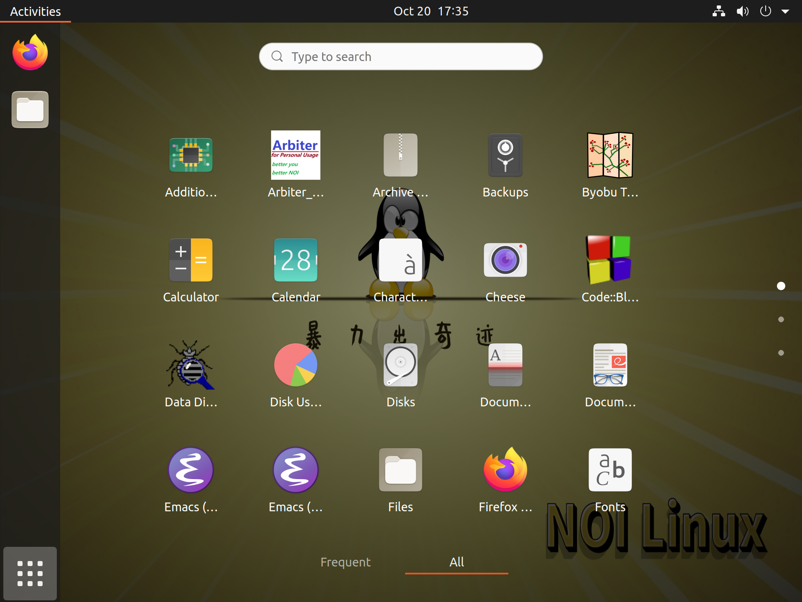Select the first (active) page indicator dot
The height and width of the screenshot is (602, 802).
coord(781,286)
